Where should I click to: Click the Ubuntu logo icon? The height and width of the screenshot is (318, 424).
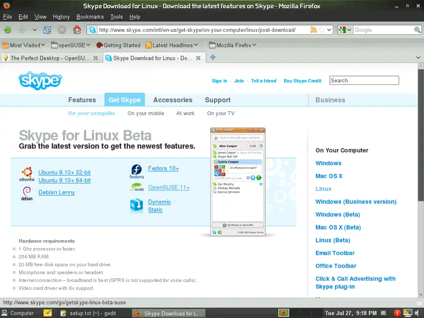27,174
